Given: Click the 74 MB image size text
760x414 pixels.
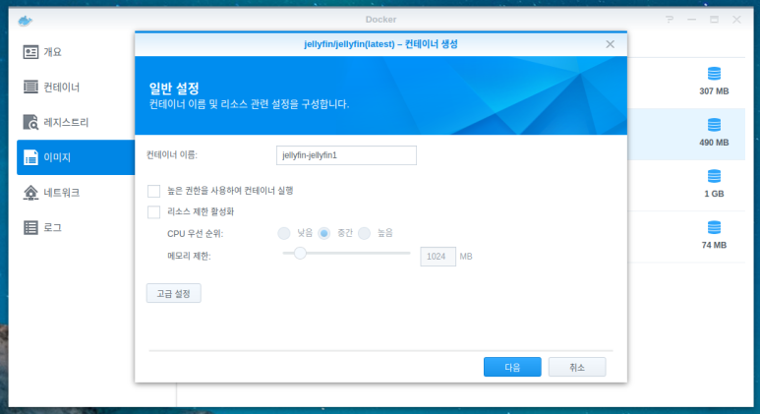Looking at the screenshot, I should pos(714,245).
